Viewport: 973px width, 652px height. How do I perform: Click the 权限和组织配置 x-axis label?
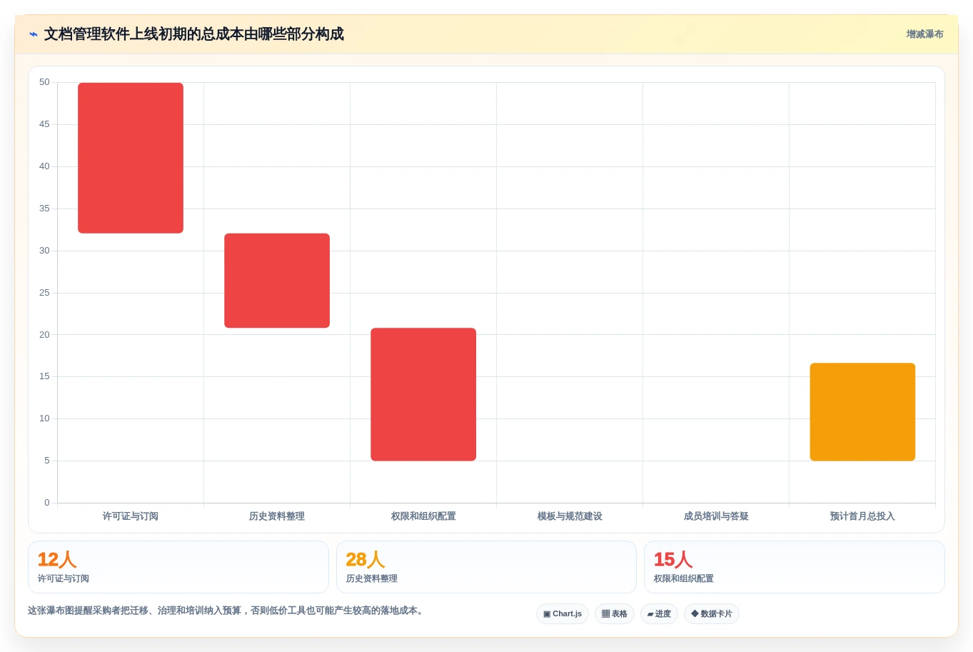(x=423, y=516)
